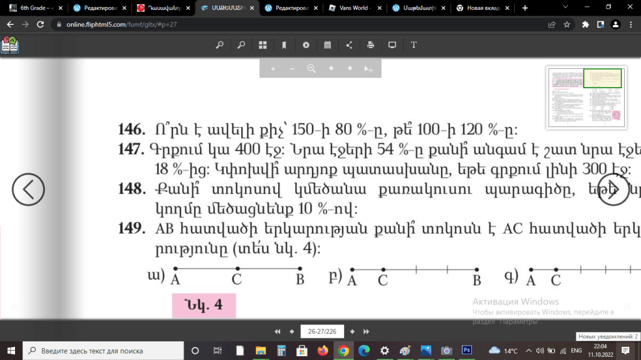Start auto flip with the play icon

pyautogui.click(x=306, y=45)
